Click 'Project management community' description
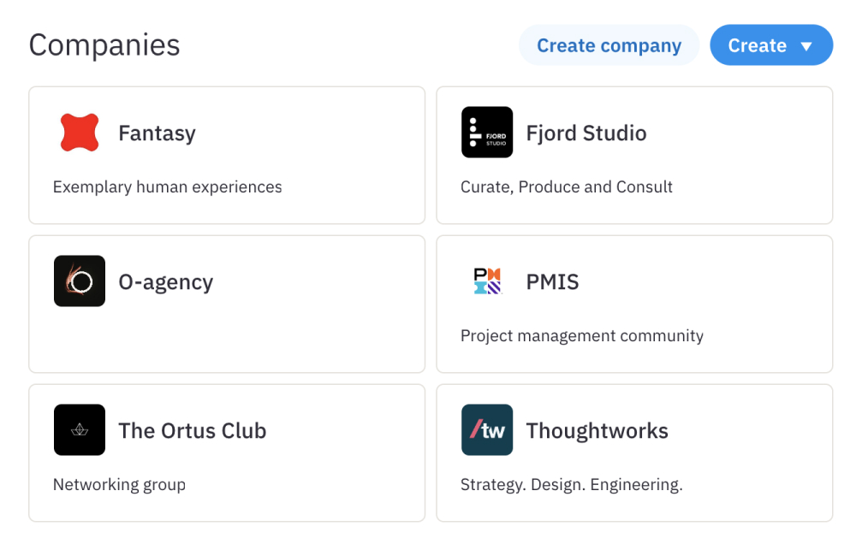This screenshot has height=556, width=862. (x=582, y=335)
